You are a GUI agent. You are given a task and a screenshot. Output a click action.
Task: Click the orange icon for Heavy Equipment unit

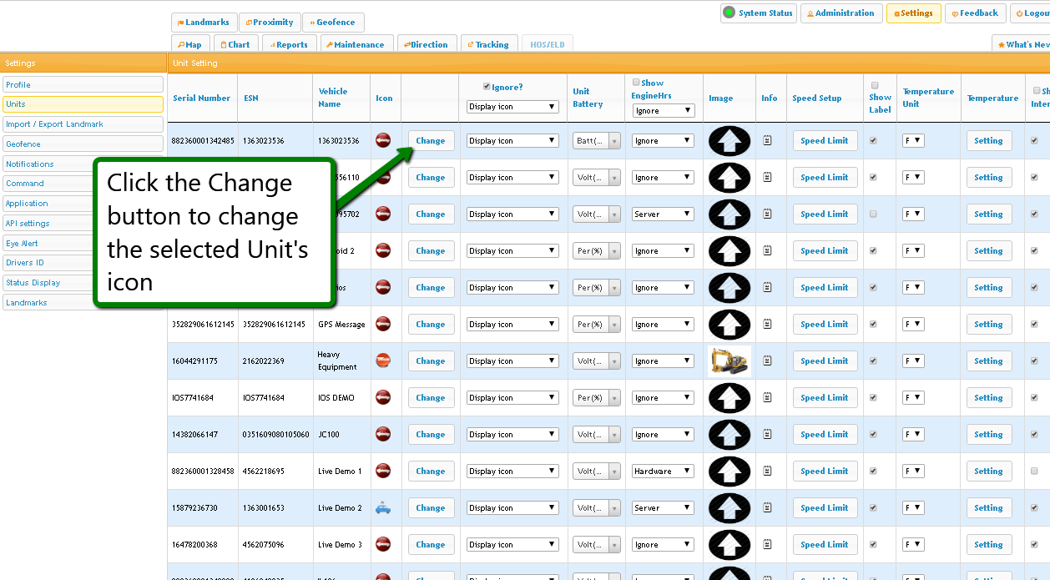(x=383, y=361)
